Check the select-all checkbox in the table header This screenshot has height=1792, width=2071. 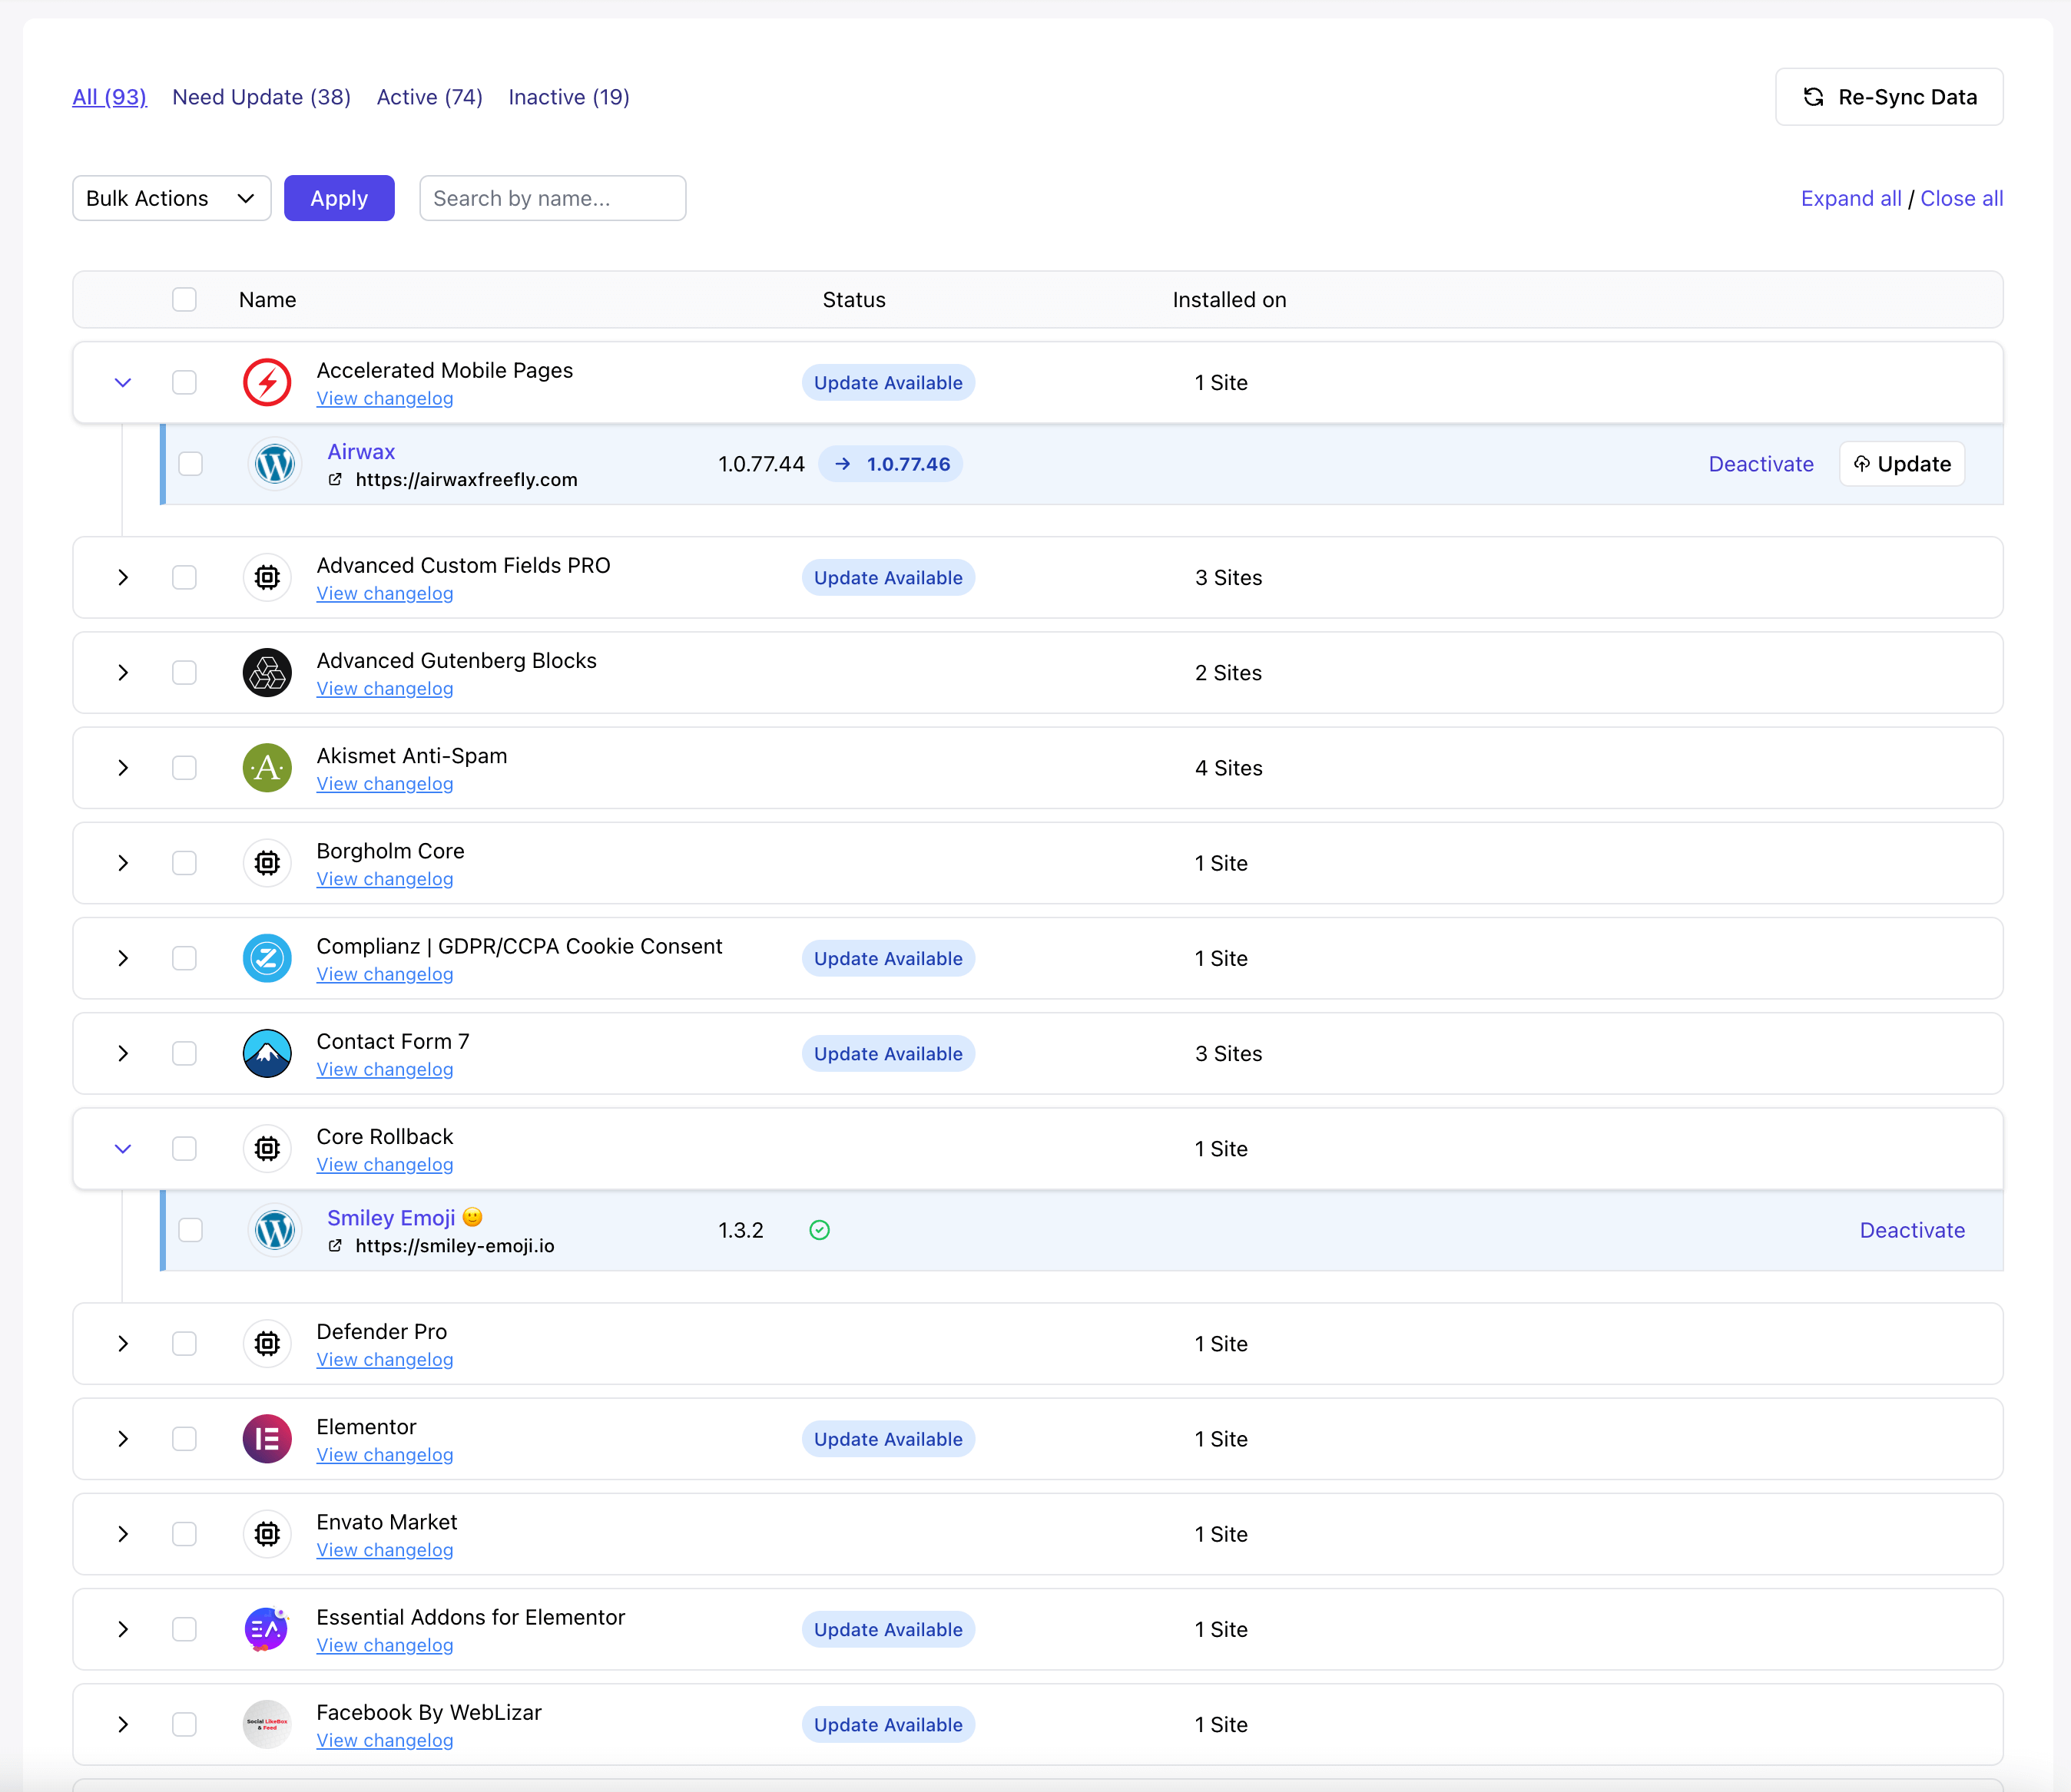[184, 299]
